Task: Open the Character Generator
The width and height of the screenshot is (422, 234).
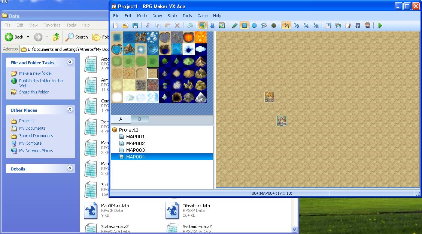Action: 368,25
